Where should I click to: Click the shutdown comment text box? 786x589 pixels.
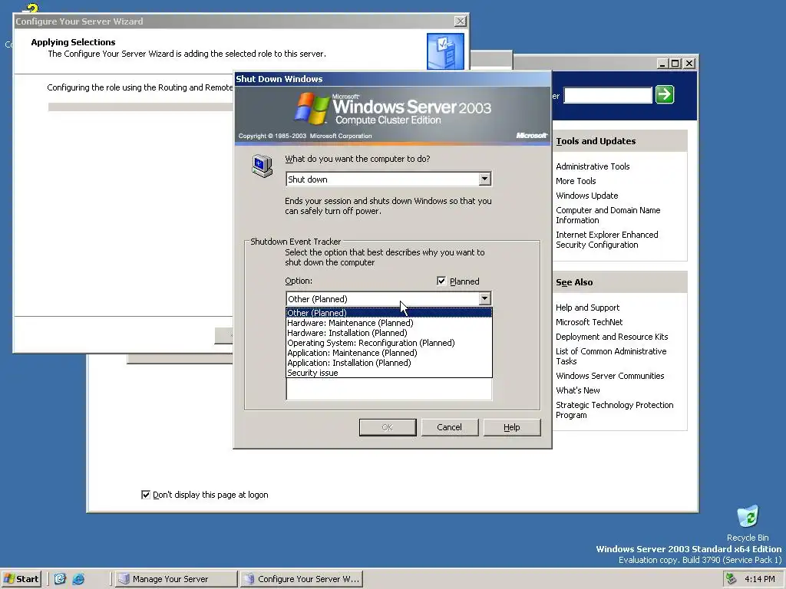click(x=389, y=389)
